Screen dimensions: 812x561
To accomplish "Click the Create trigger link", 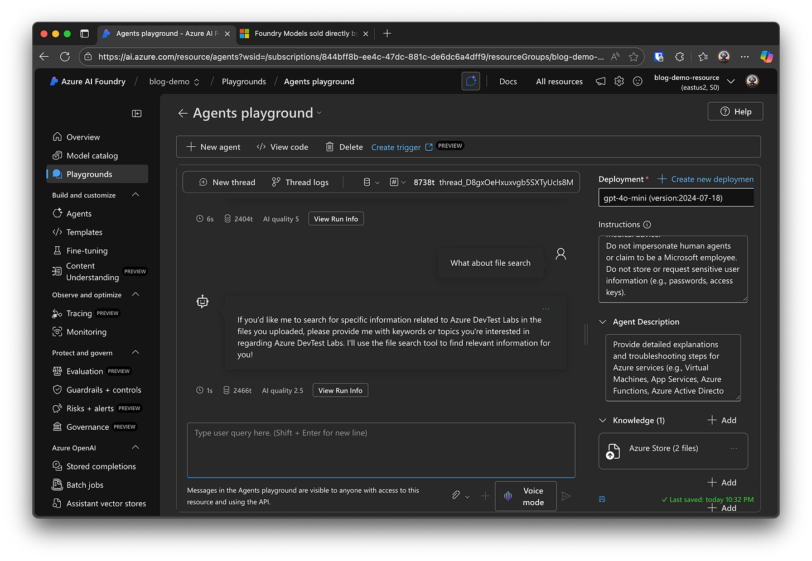I will tap(396, 147).
